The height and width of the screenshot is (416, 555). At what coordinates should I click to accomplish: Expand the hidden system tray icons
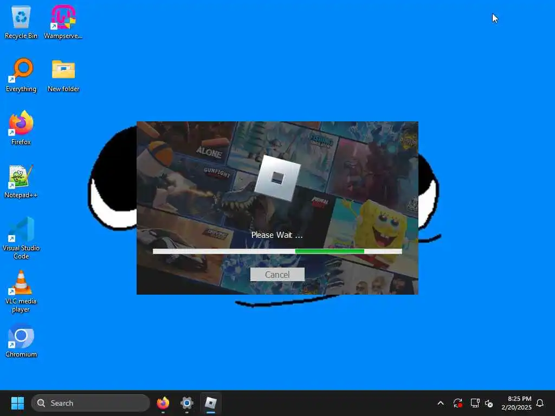(441, 403)
